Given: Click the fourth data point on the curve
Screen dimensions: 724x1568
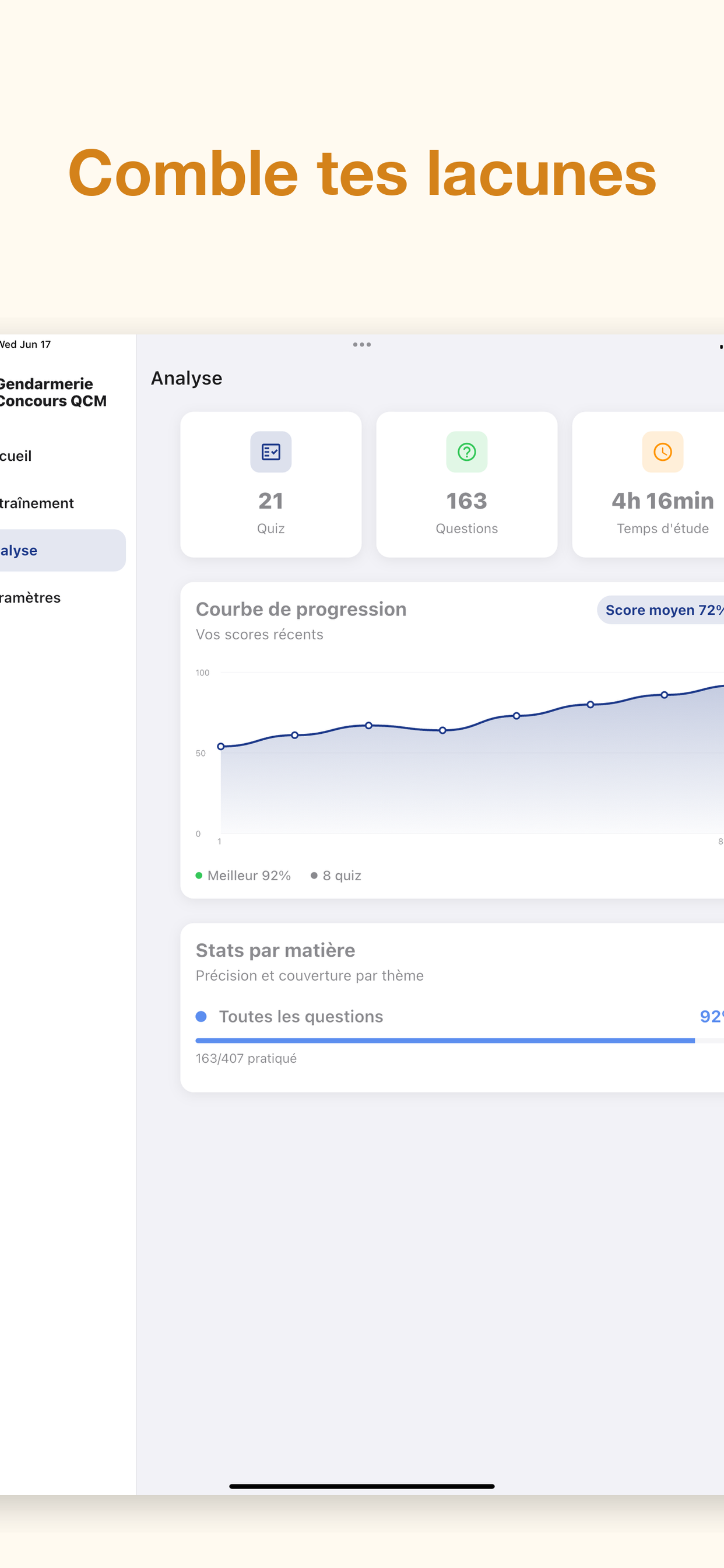Looking at the screenshot, I should coord(442,730).
